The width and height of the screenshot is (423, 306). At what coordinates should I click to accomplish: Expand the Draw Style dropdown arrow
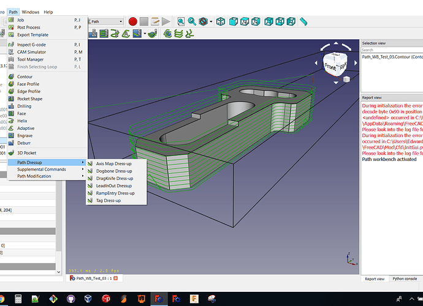[211, 21]
